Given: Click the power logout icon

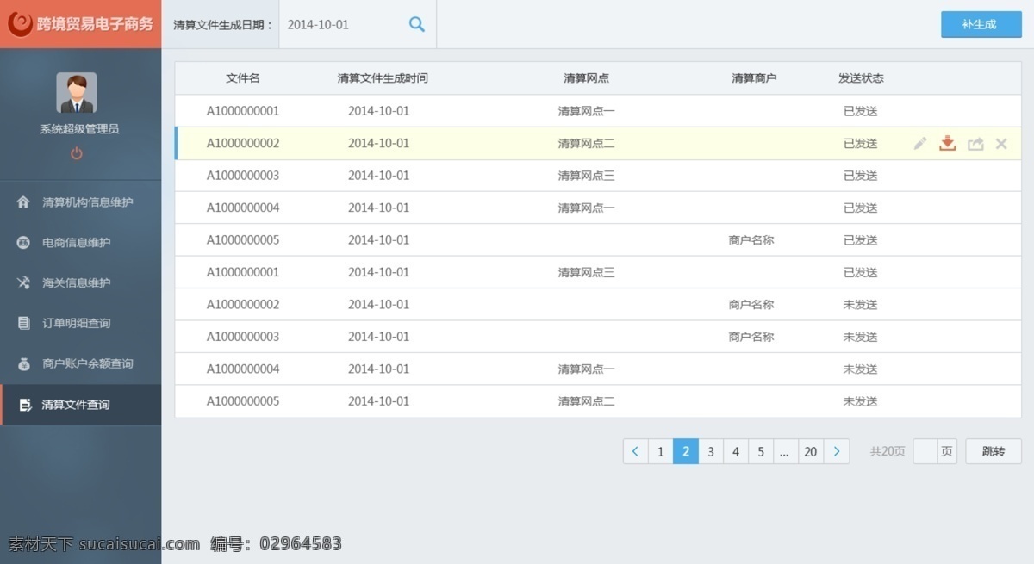Looking at the screenshot, I should coord(77,153).
